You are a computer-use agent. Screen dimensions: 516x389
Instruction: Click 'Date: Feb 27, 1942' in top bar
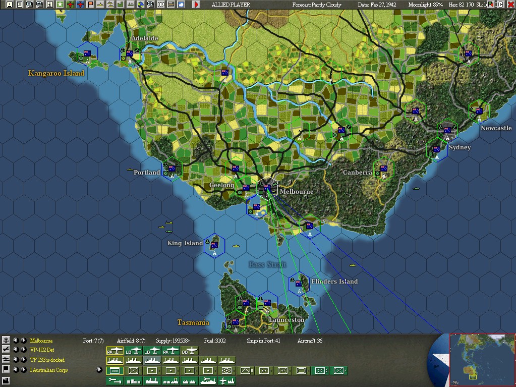pos(377,5)
